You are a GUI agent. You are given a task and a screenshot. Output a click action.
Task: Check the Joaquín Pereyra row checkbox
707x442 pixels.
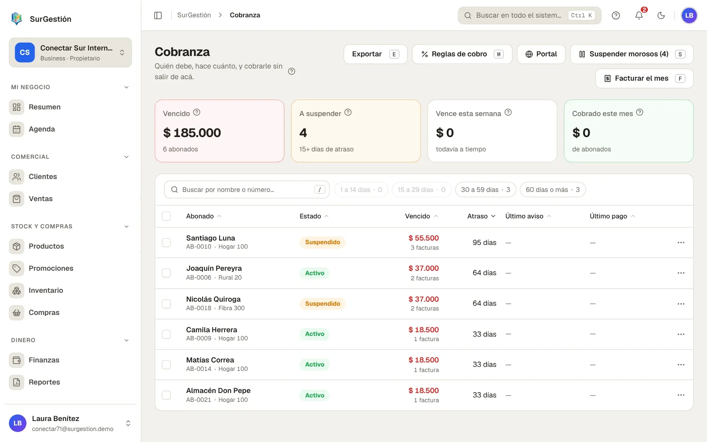coord(166,273)
